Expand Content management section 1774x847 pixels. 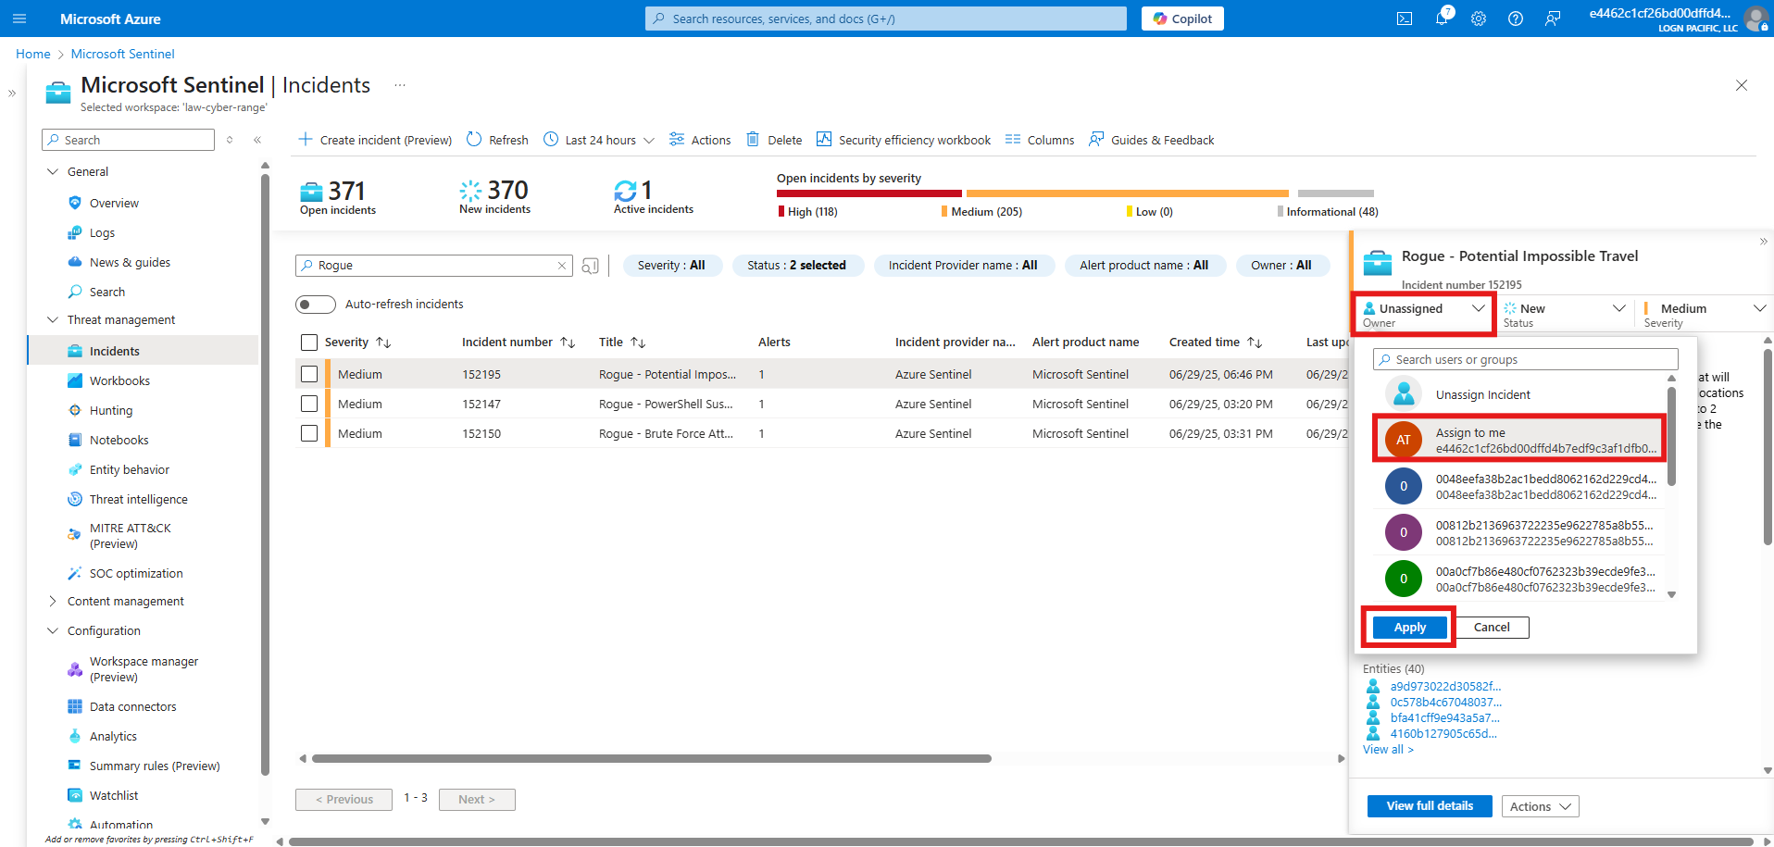click(x=53, y=602)
